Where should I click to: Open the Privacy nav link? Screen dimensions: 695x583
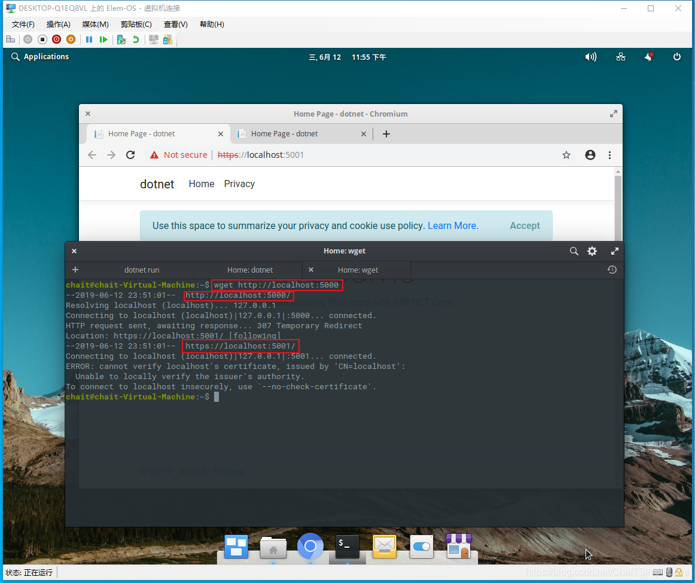[239, 184]
